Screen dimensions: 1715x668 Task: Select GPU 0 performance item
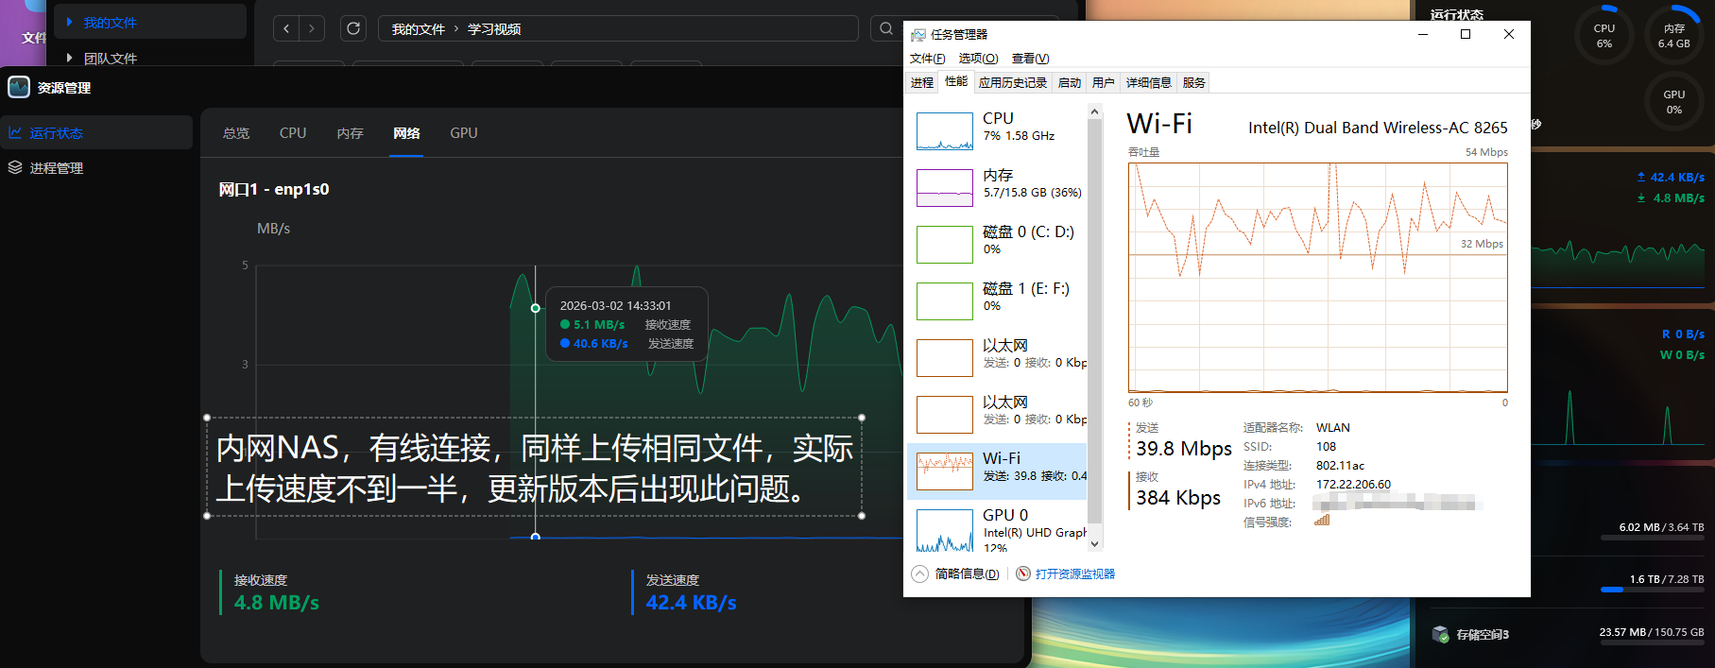point(997,527)
